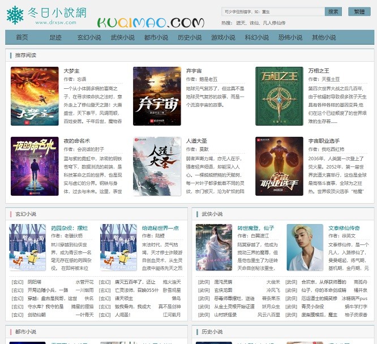Open 穿越:蚩古是我哥 list entry

click(x=52, y=298)
